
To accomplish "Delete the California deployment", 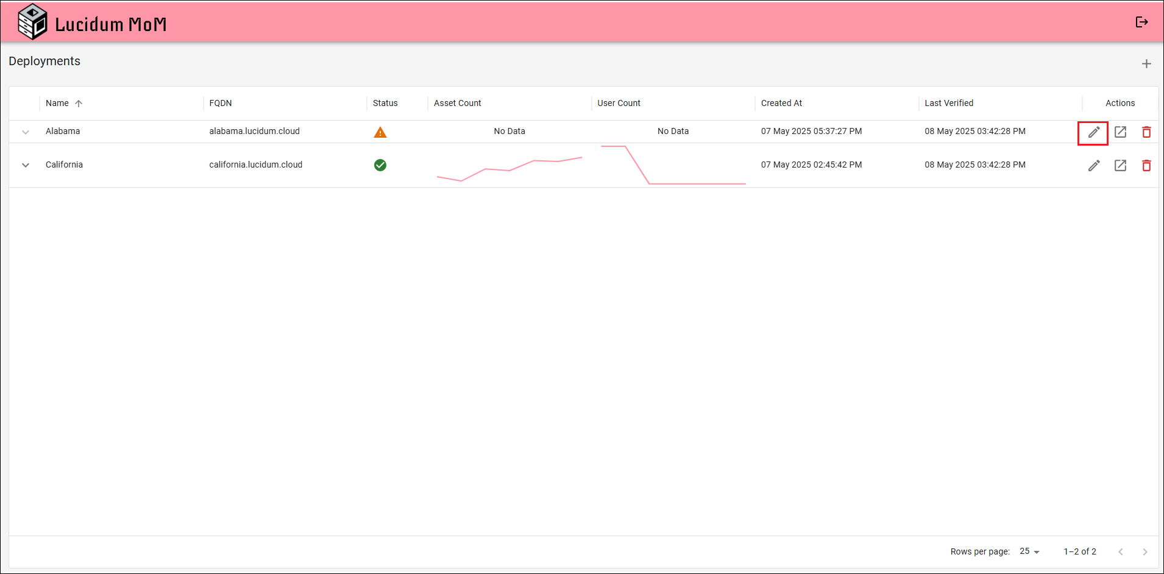I will 1146,166.
